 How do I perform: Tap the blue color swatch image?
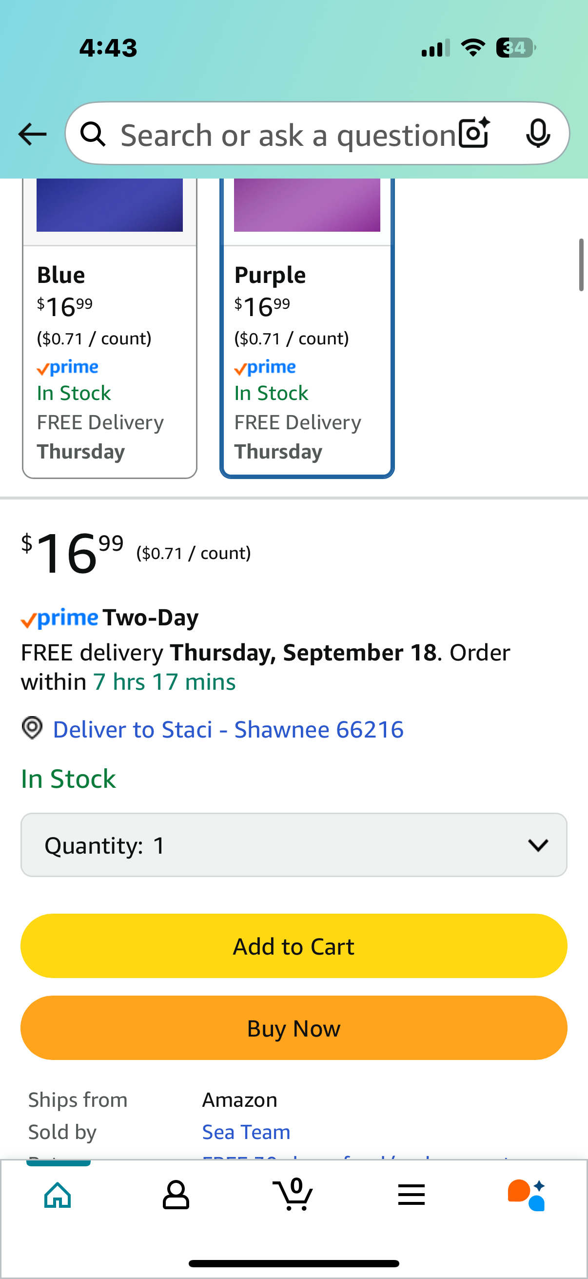(x=110, y=204)
